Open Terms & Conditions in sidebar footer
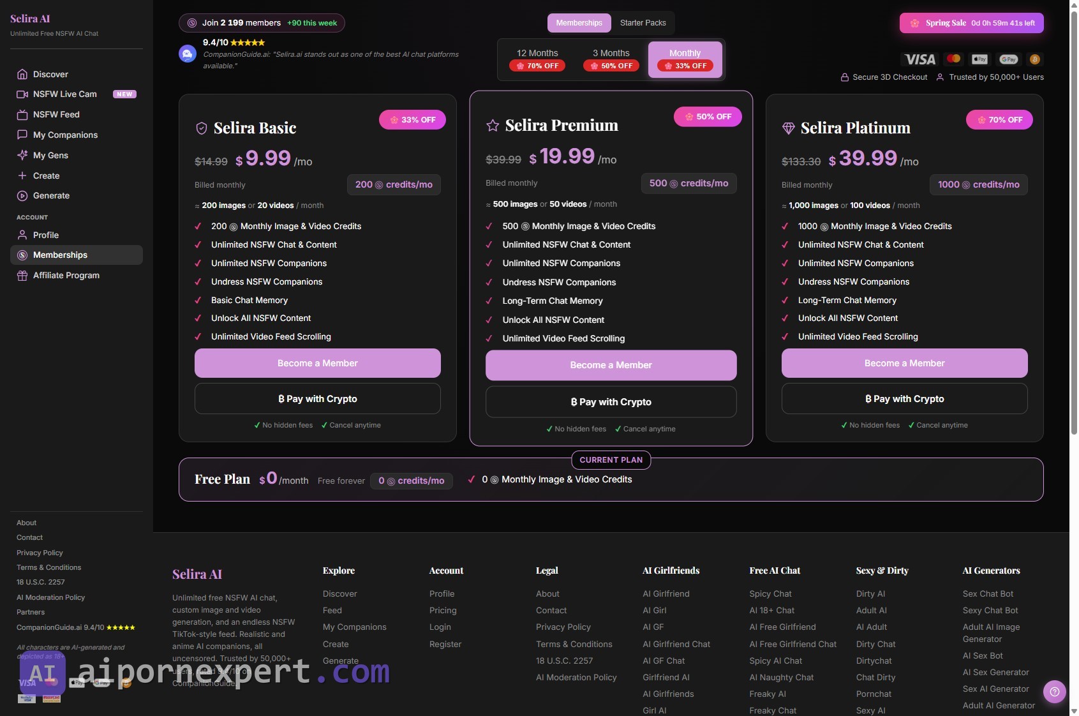Viewport: 1079px width, 716px height. 49,567
